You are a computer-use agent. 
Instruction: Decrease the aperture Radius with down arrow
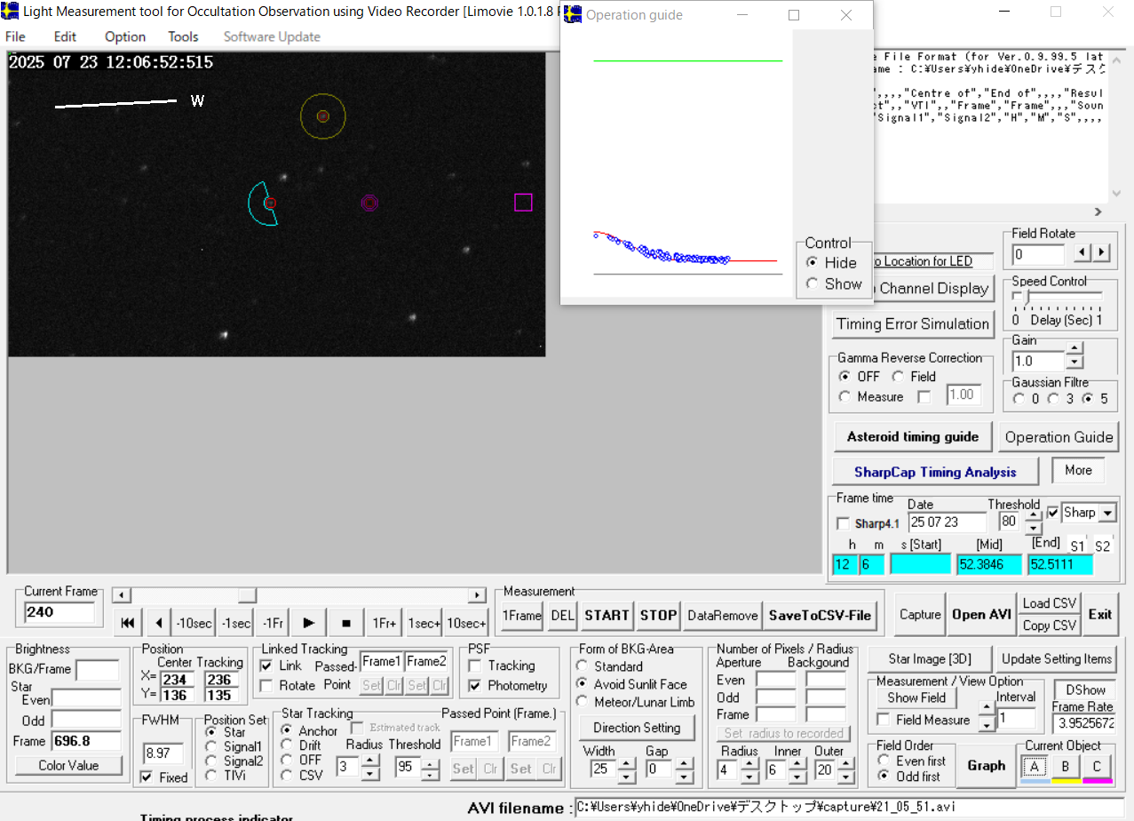click(x=749, y=777)
